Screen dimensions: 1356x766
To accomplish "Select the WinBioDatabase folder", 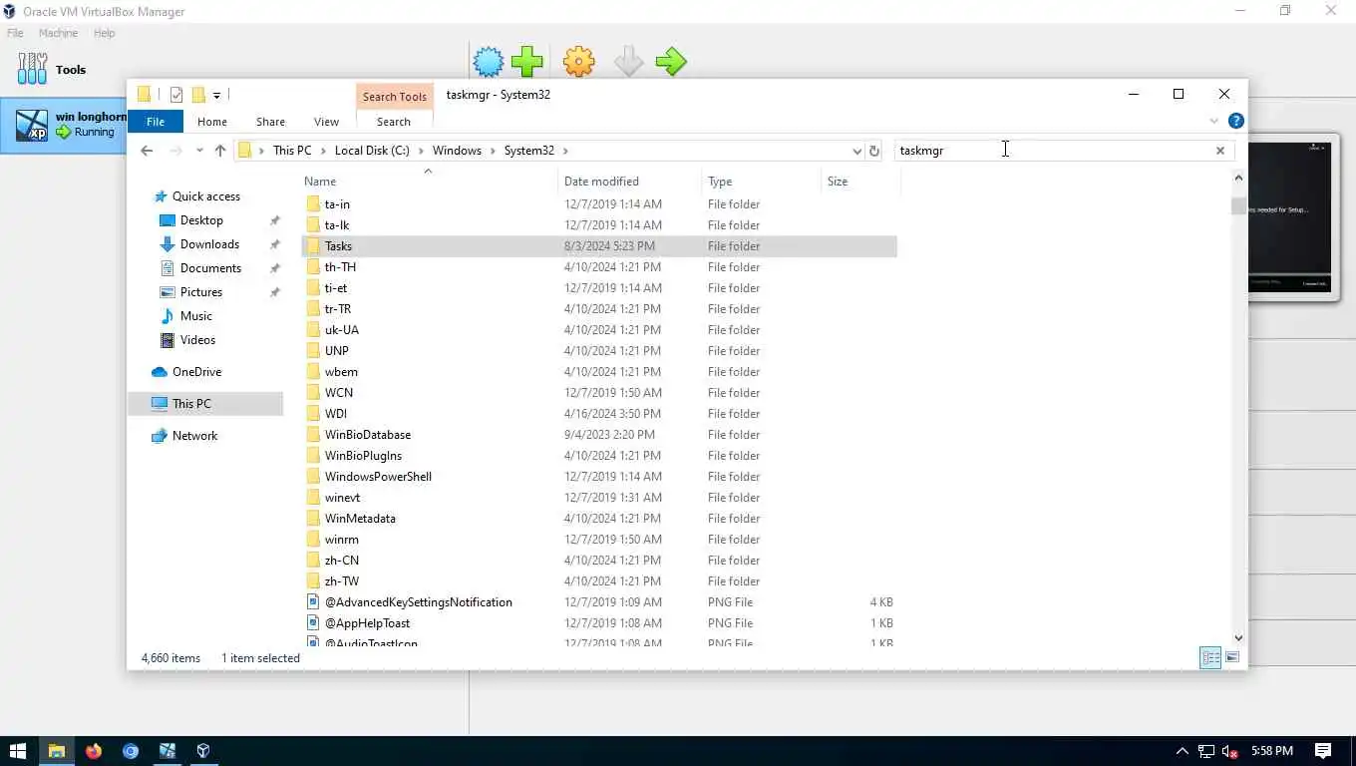I will coord(599,435).
